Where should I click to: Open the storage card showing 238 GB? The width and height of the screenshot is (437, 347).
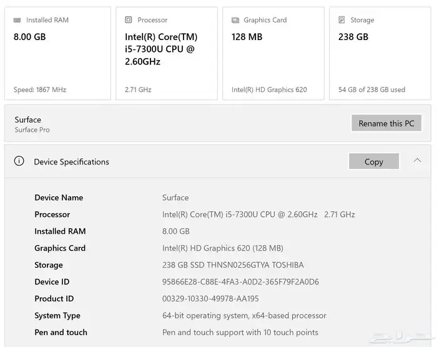click(380, 53)
